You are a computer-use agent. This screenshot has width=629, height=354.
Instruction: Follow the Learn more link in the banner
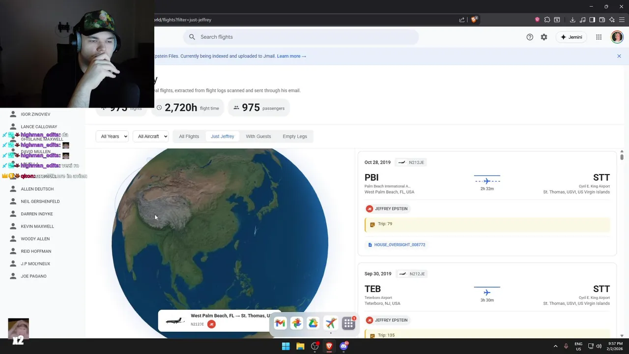[x=291, y=56]
